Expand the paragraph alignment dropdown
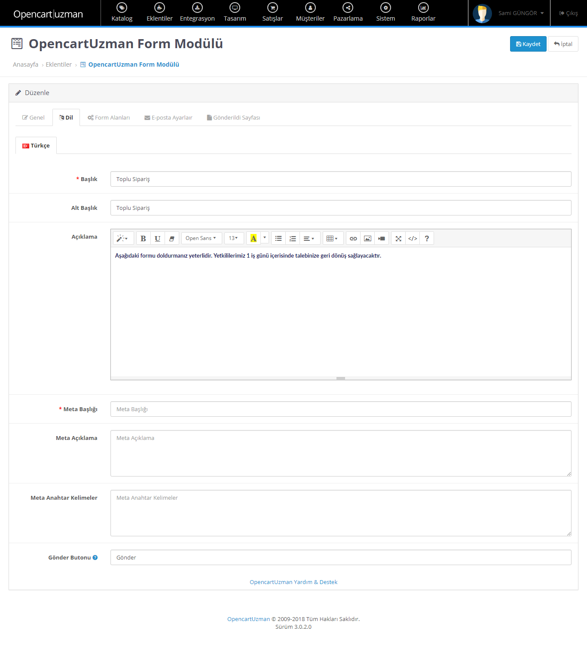 [309, 238]
